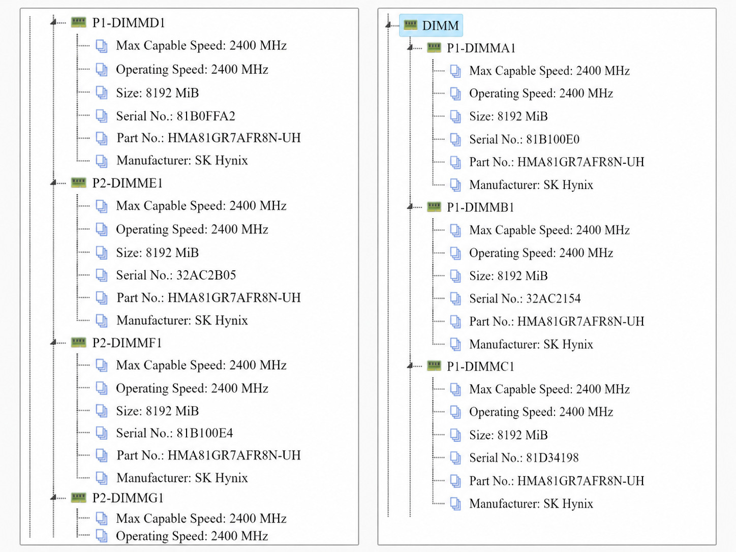Click the memory chip icon beside P2-DIMMG1
The height and width of the screenshot is (552, 736).
(79, 497)
